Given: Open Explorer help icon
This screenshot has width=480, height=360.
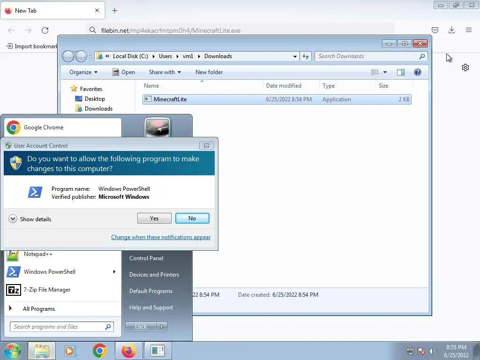Looking at the screenshot, I should tap(418, 72).
